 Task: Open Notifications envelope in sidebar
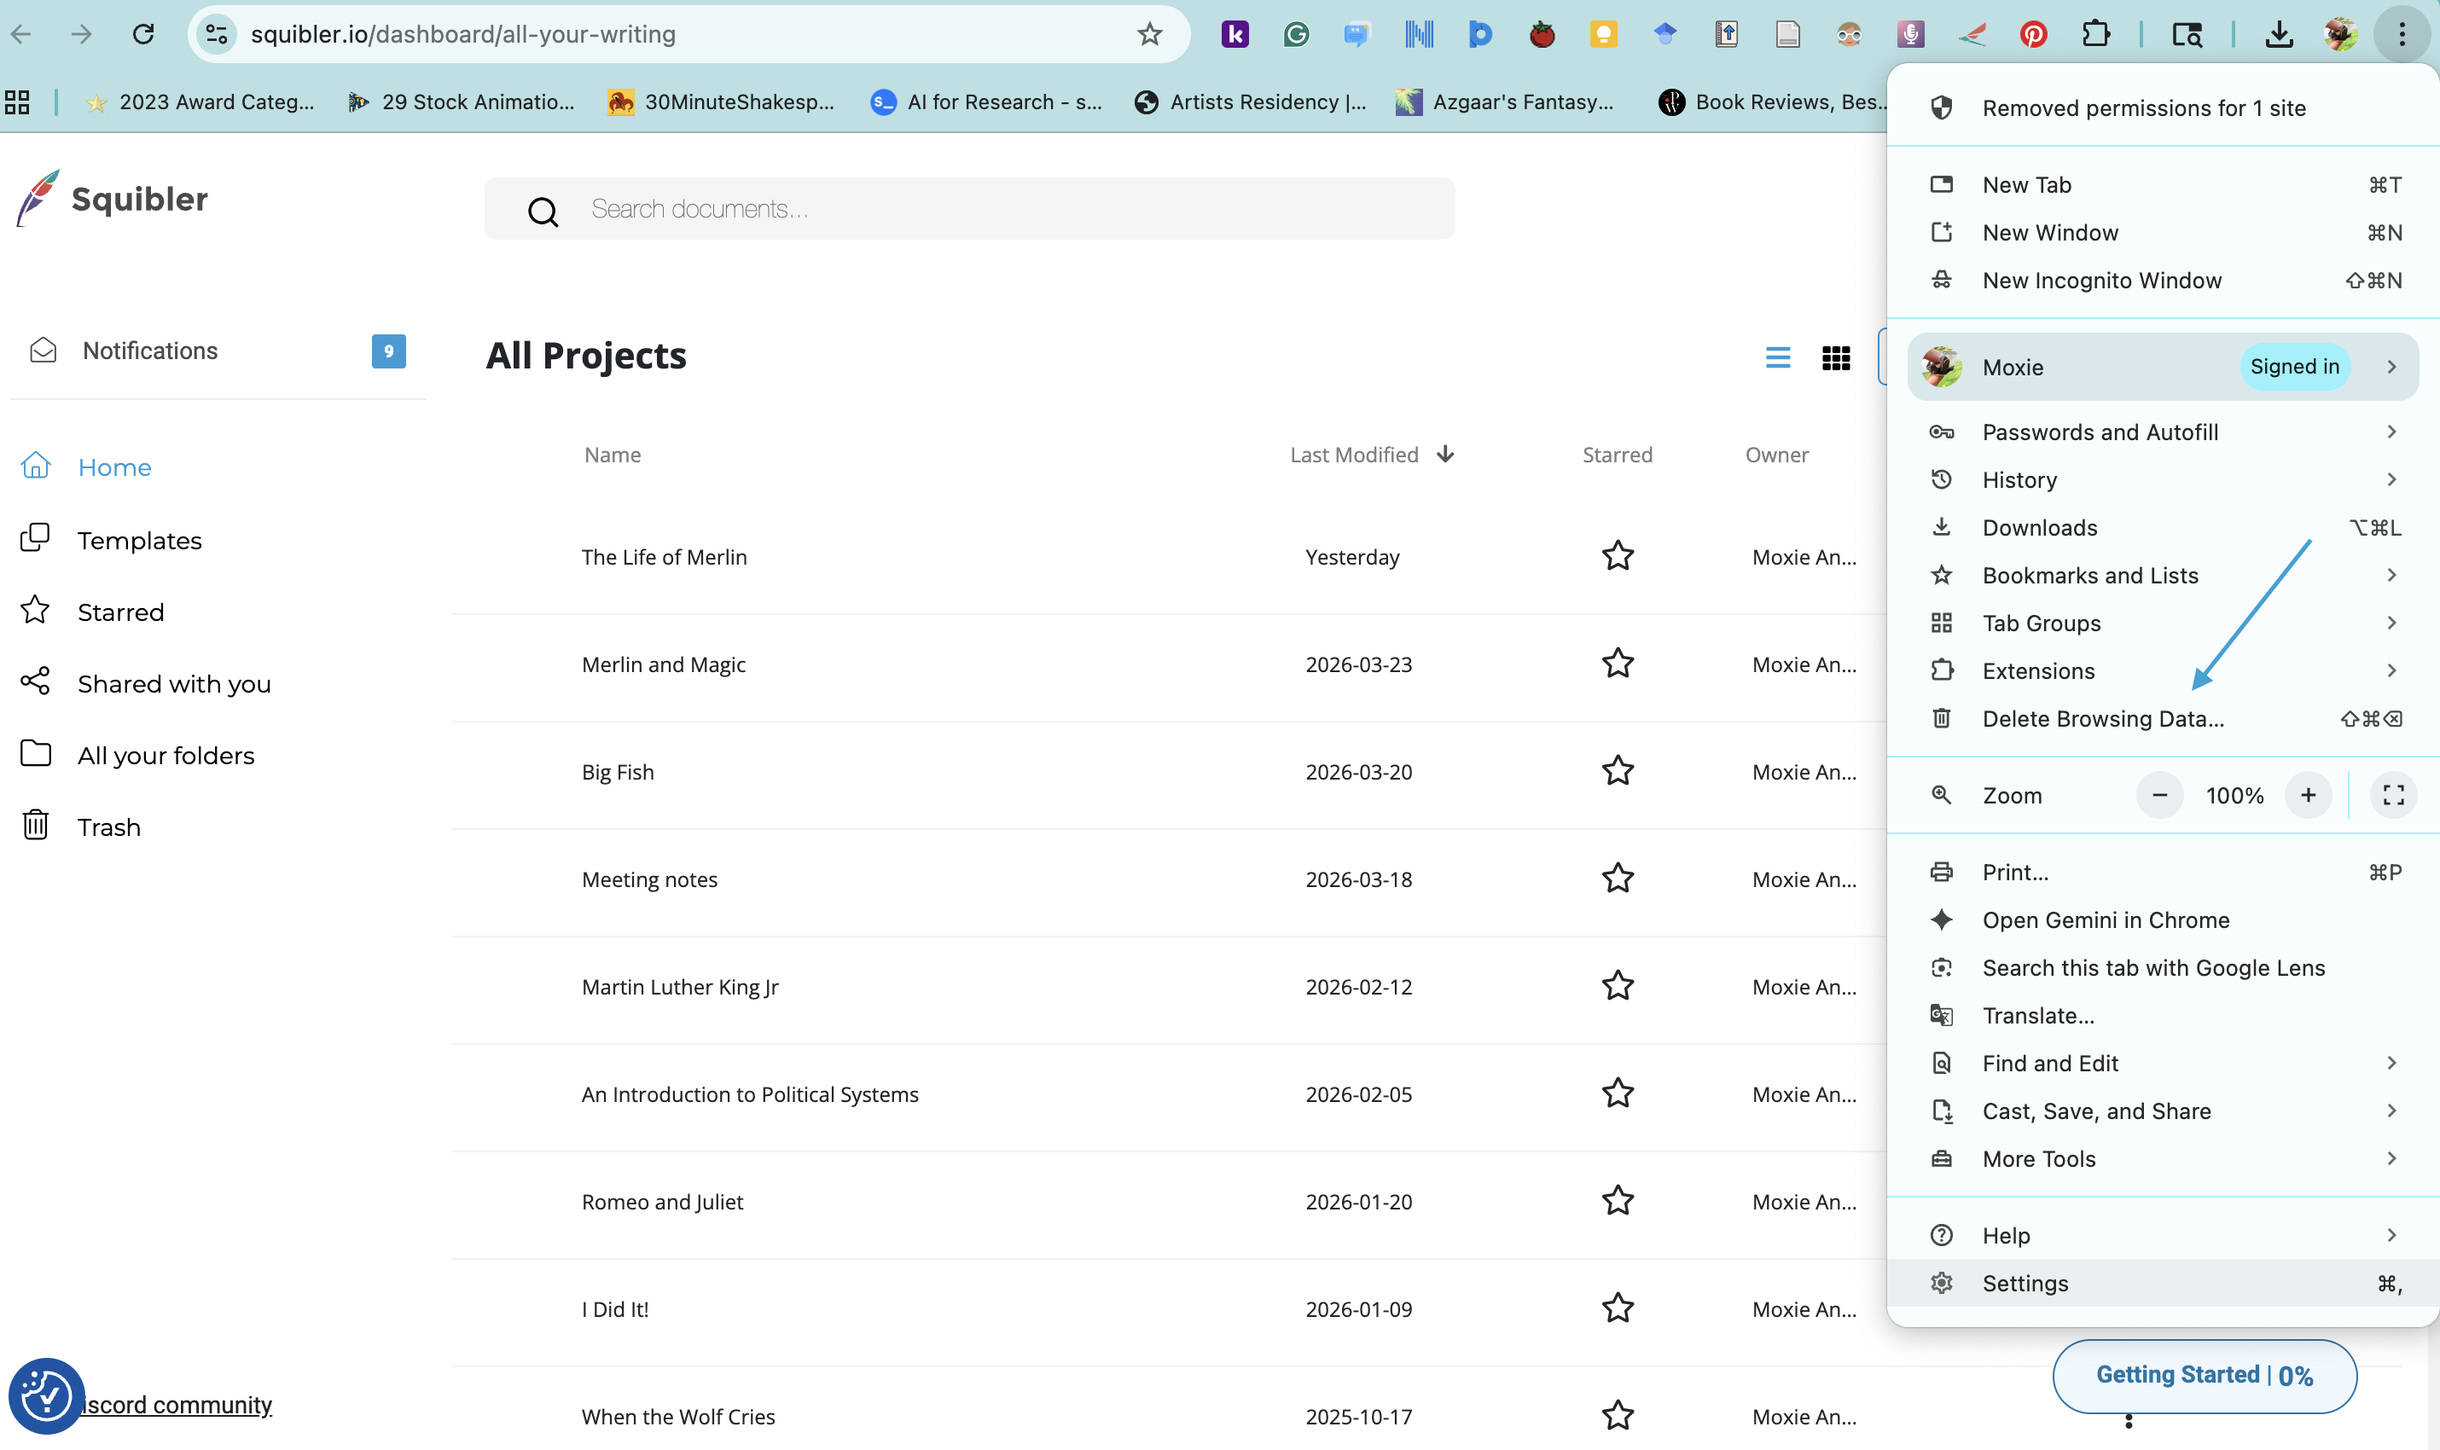click(x=43, y=351)
